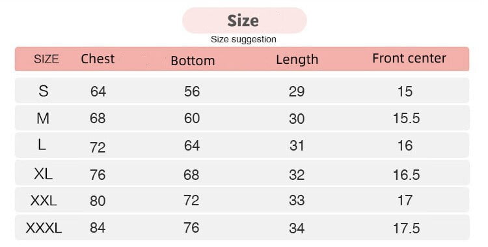Click the Front center column header
Screen dimensions: 488x247
pos(409,58)
